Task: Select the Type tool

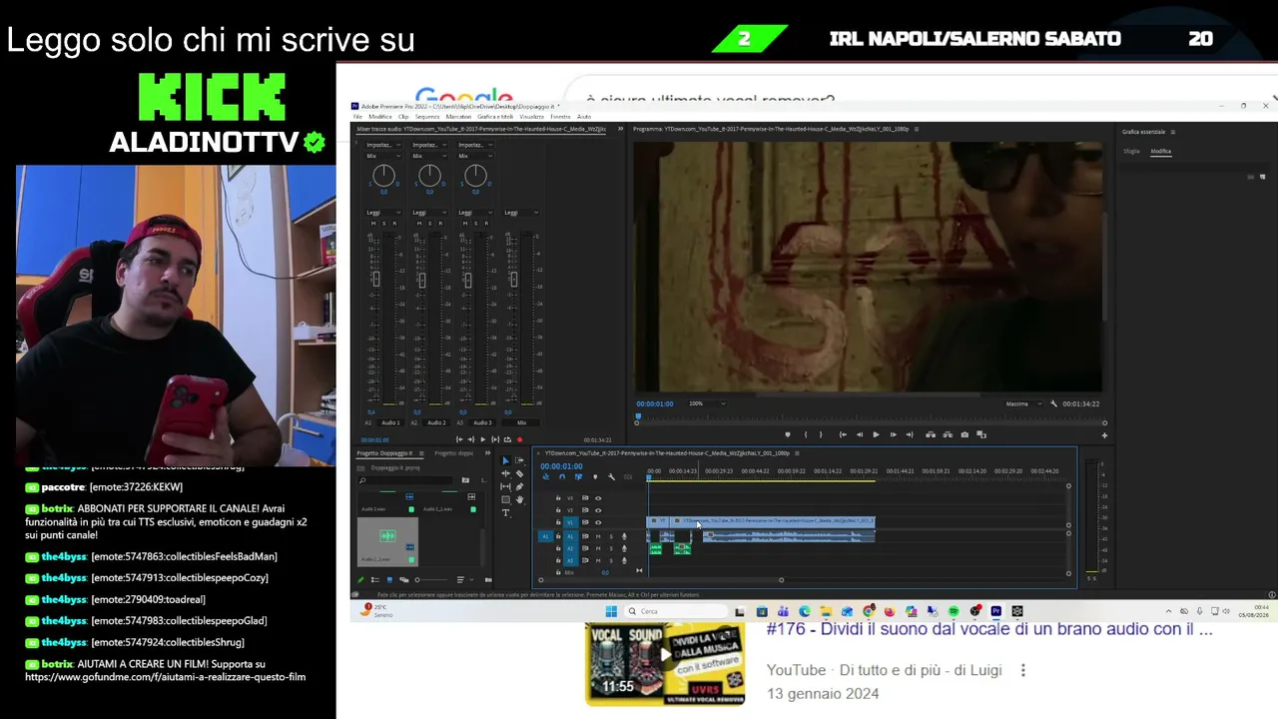Action: (505, 512)
